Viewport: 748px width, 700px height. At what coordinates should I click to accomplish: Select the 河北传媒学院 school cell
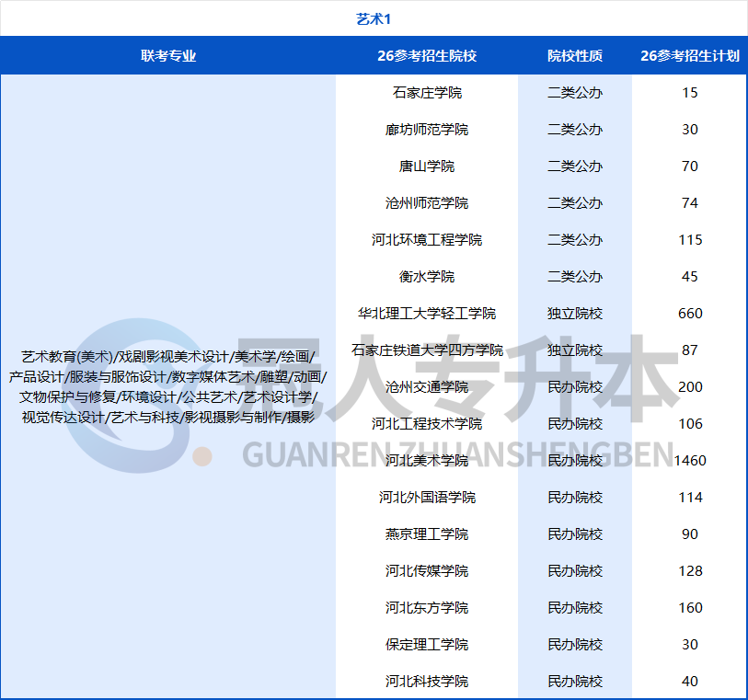point(427,571)
